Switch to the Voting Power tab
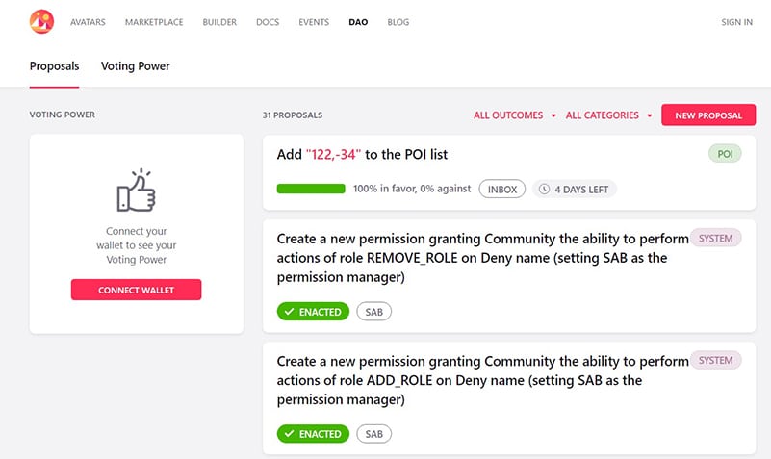This screenshot has width=771, height=459. [135, 66]
